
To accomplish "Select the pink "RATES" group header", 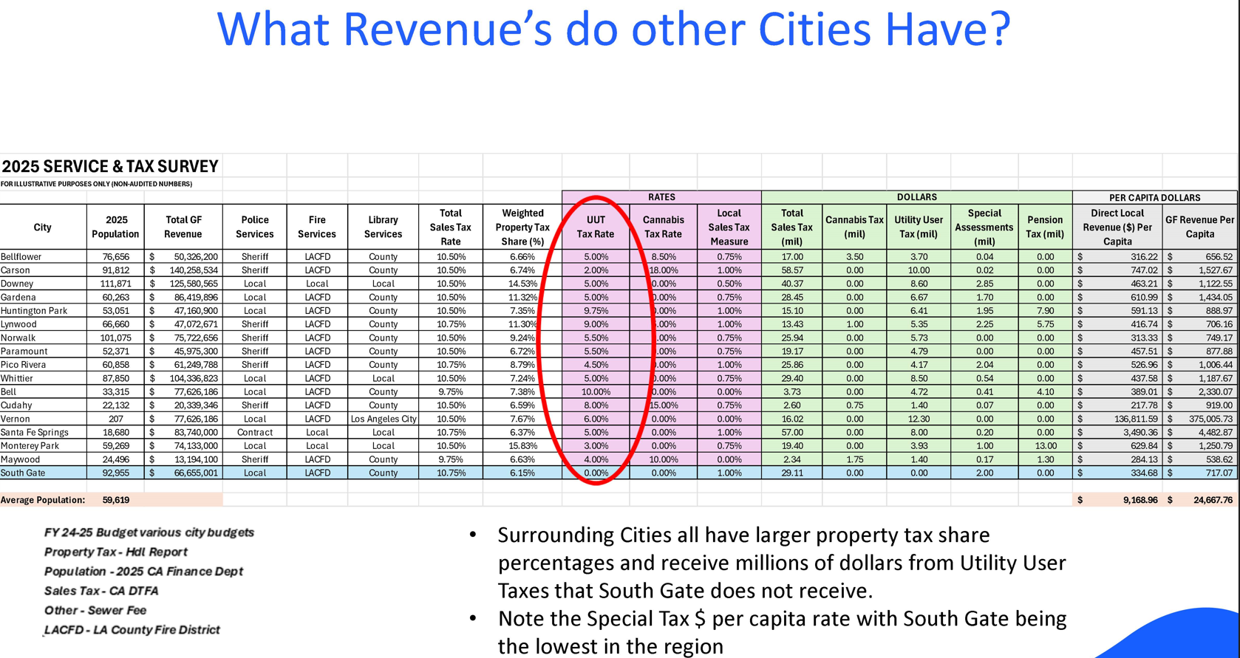I will tap(661, 197).
